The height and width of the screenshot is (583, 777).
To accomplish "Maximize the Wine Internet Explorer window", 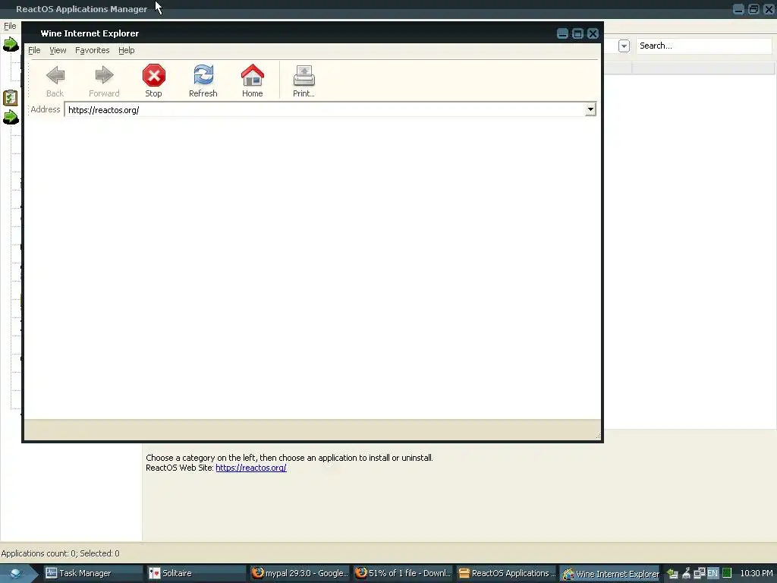I will tap(577, 33).
